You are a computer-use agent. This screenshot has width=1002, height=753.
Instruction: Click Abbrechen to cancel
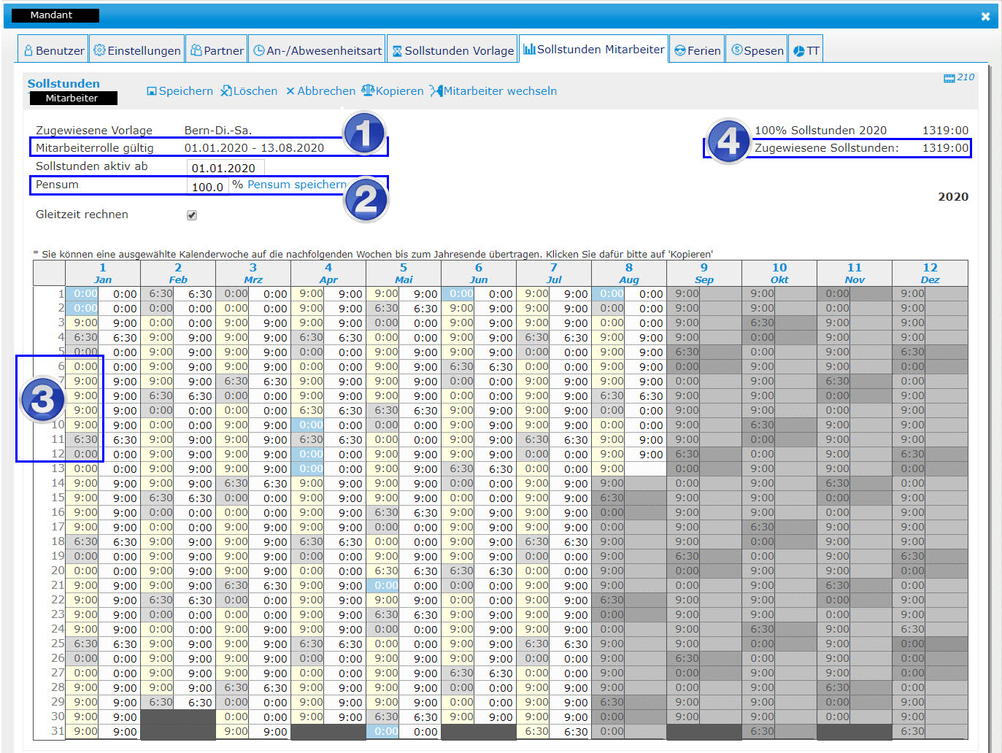[x=320, y=91]
